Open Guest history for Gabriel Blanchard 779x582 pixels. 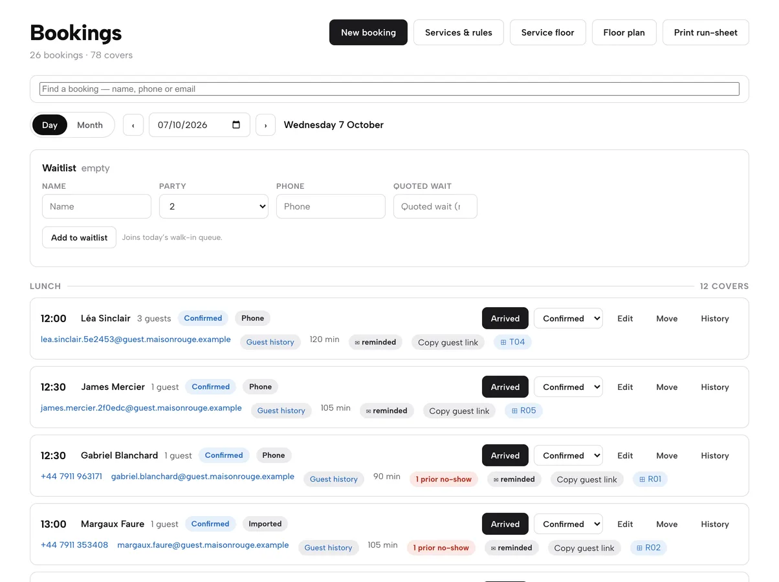pos(334,479)
